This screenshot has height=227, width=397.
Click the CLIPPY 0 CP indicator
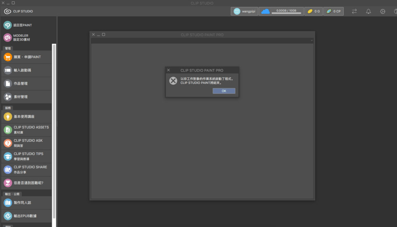tap(333, 11)
